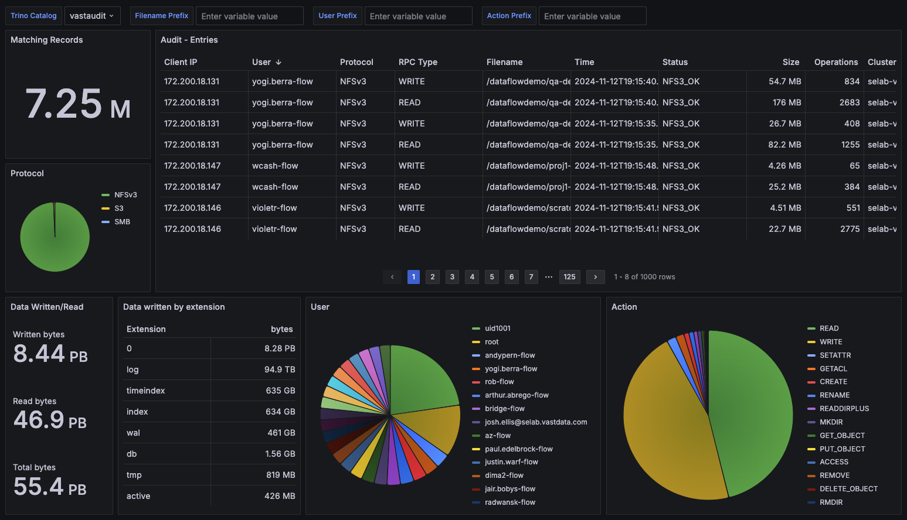This screenshot has height=520, width=907.
Task: Click the previous page arrow in pagination
Action: [x=392, y=277]
